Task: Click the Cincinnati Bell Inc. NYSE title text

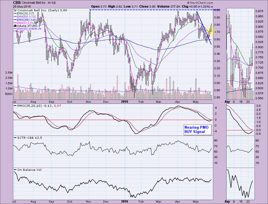Action: pos(39,3)
